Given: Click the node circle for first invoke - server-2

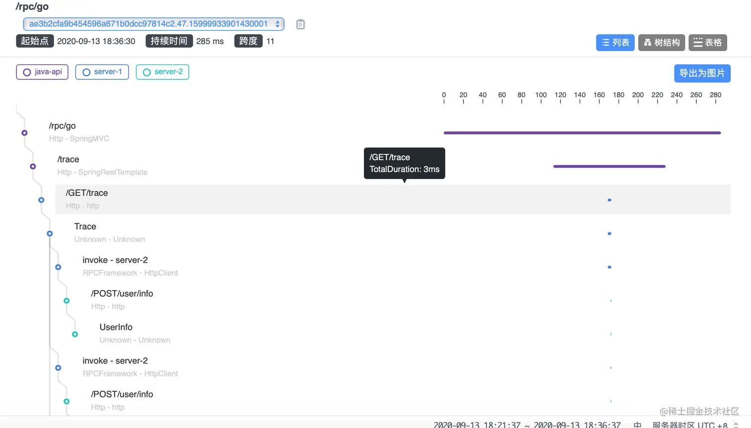Looking at the screenshot, I should pos(58,267).
